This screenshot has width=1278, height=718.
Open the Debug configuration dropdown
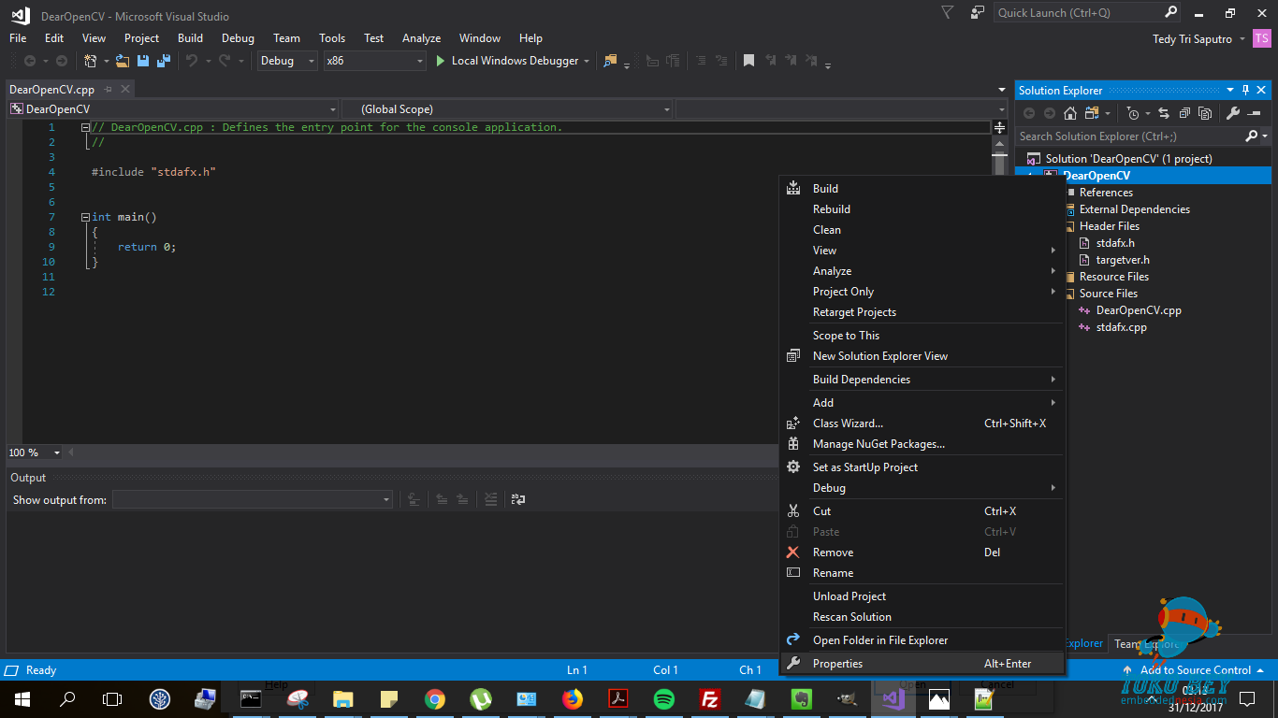288,61
